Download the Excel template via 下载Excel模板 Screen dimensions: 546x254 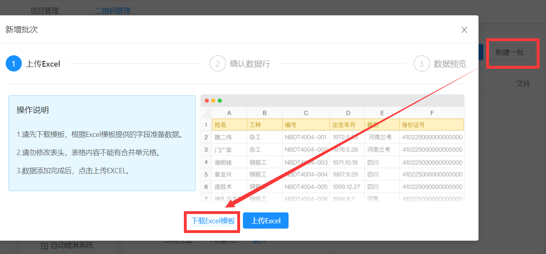pyautogui.click(x=213, y=221)
